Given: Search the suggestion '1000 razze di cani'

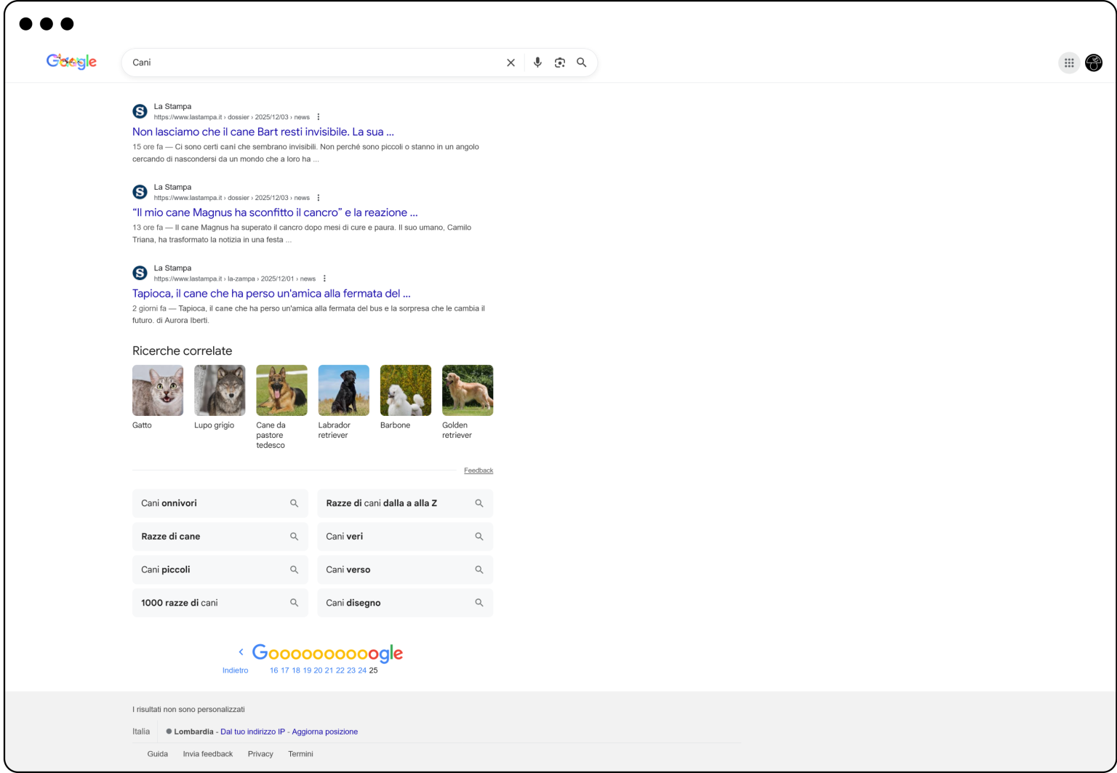Looking at the screenshot, I should 220,603.
